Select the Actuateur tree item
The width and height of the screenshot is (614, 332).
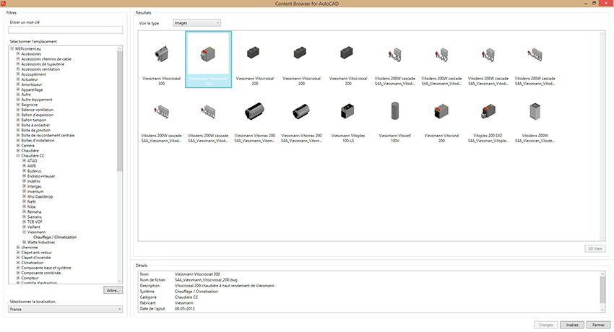click(x=30, y=79)
